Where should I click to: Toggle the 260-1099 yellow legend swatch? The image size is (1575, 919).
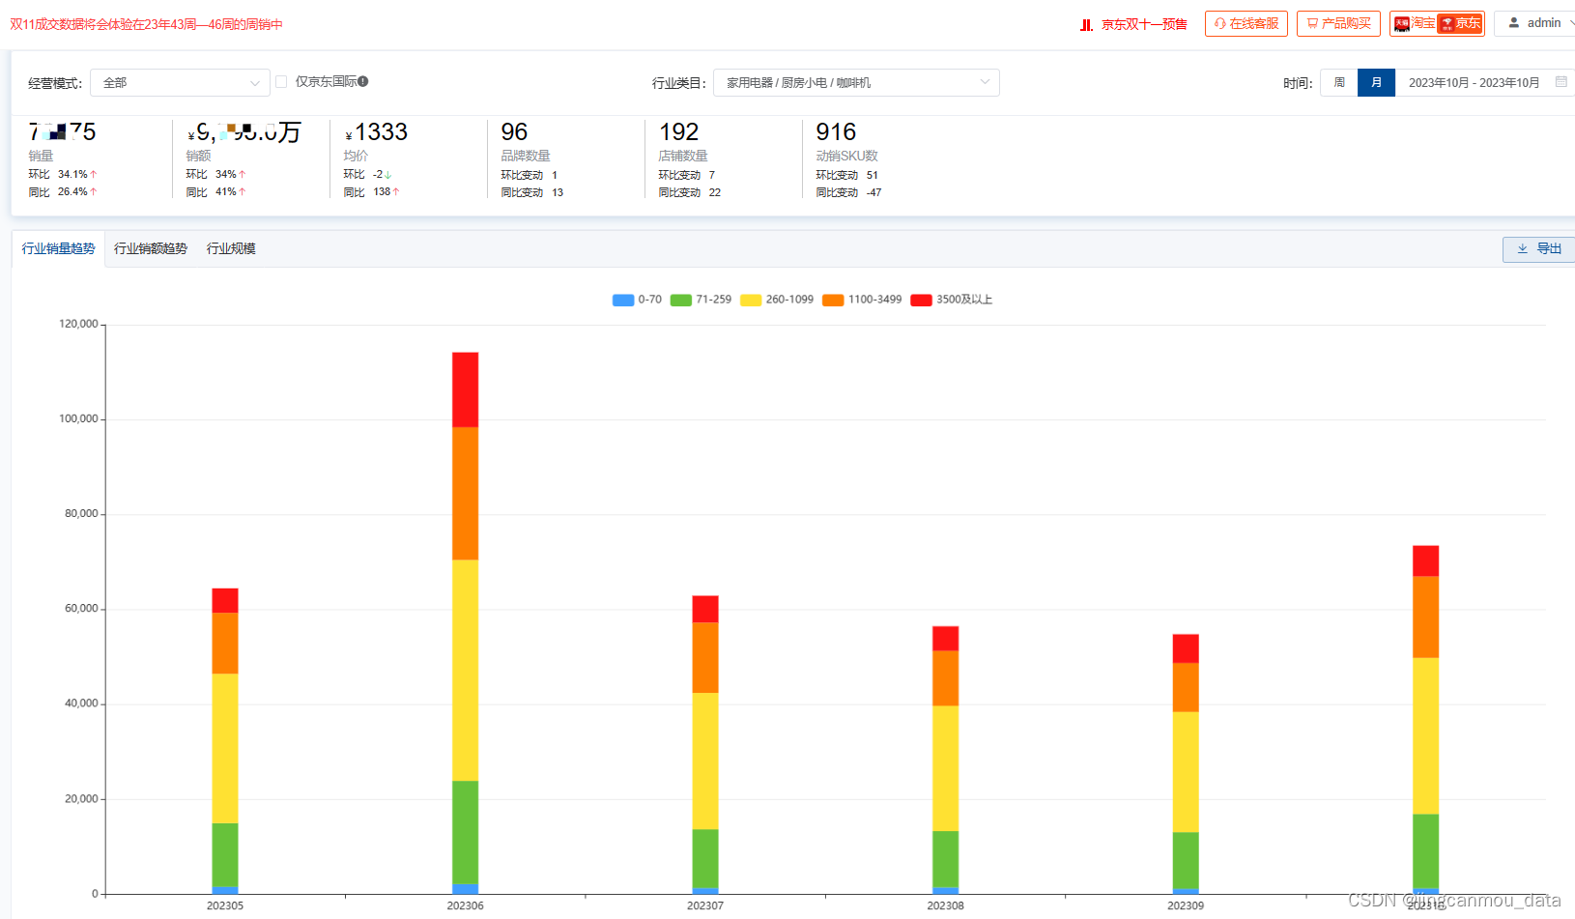click(x=751, y=301)
